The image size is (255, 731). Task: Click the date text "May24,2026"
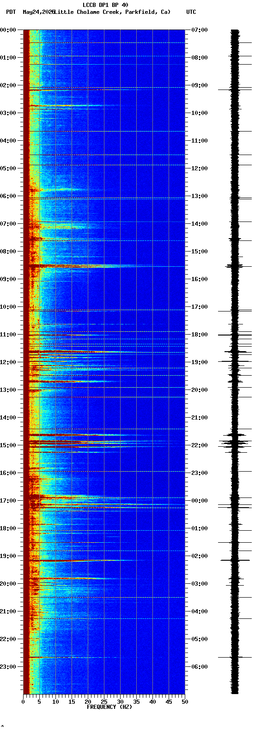tap(38, 12)
